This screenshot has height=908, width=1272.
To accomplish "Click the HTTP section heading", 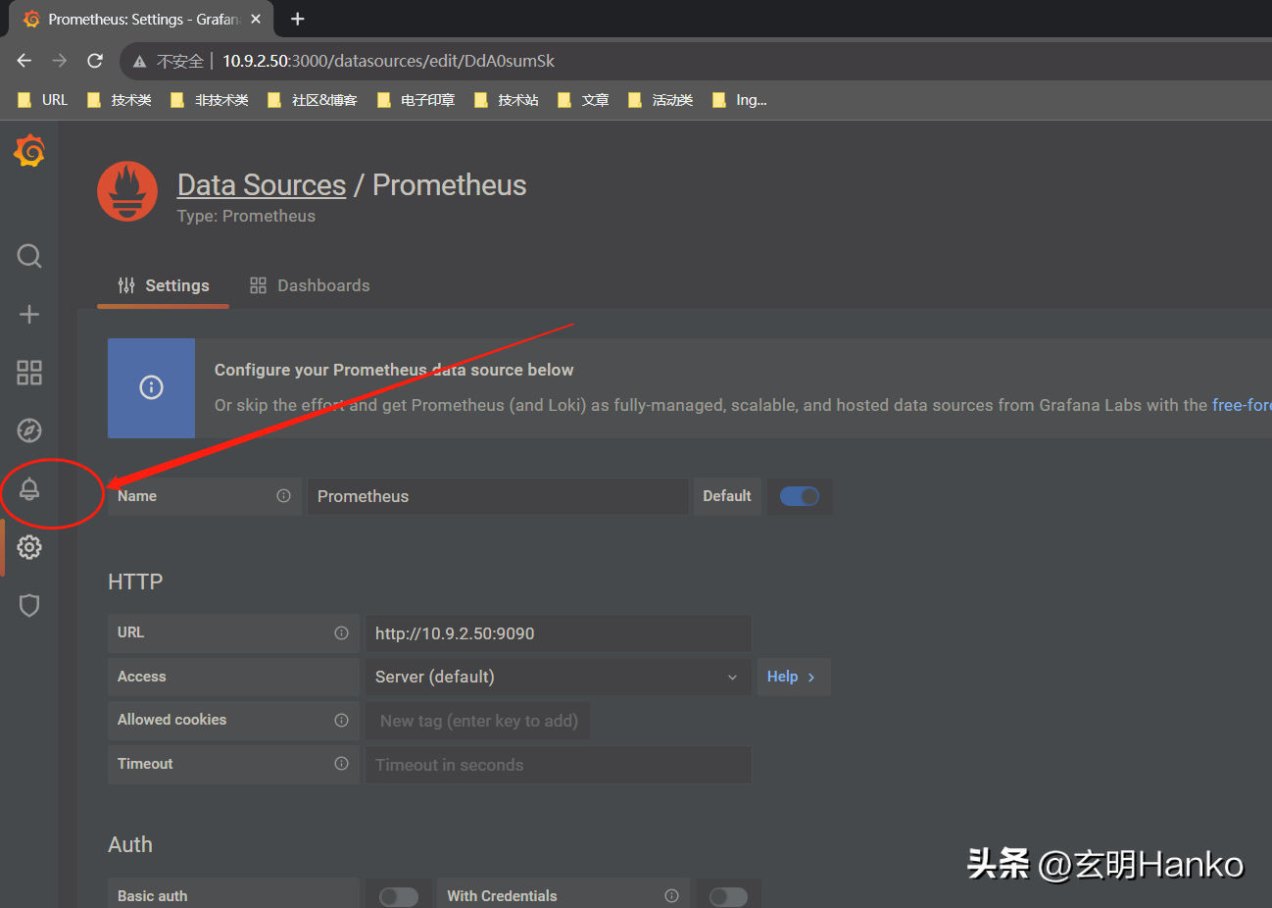I will [135, 581].
